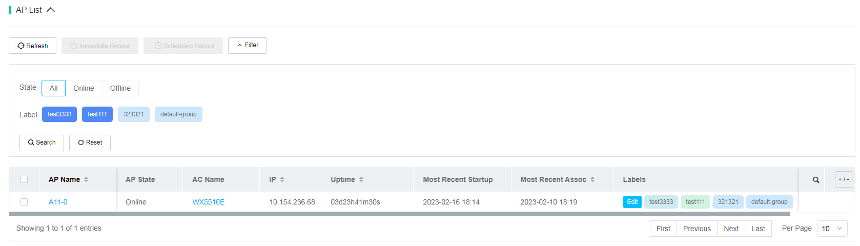This screenshot has width=860, height=246.
Task: Open the Per Page dropdown
Action: coord(832,229)
